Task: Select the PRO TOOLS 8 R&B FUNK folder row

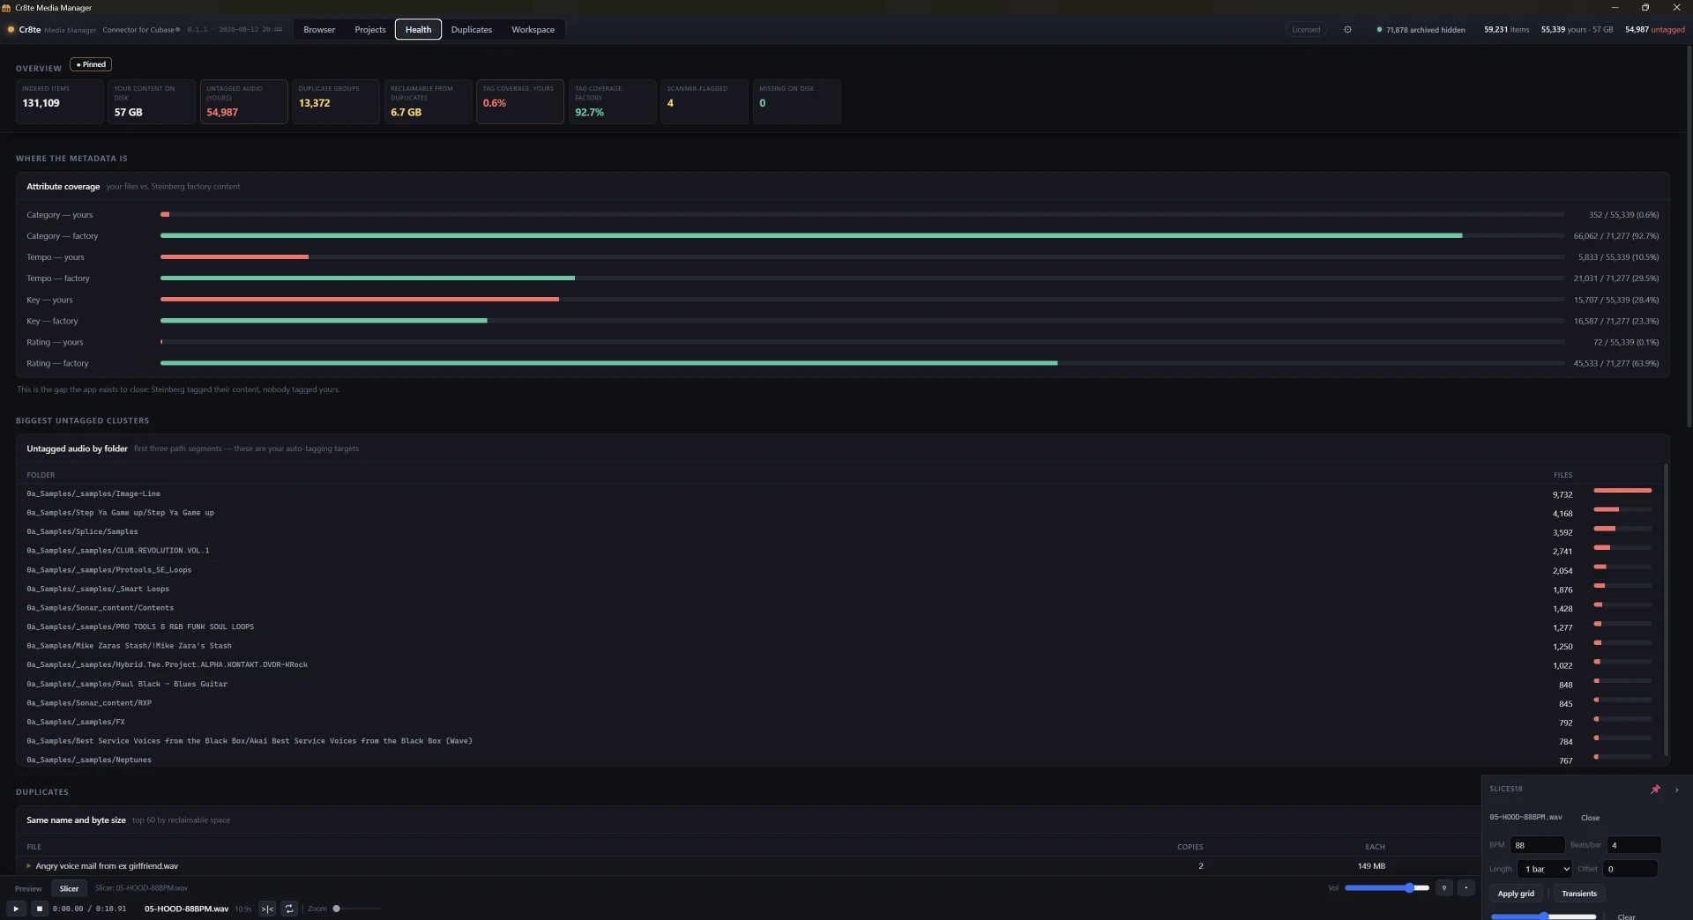Action: [839, 627]
